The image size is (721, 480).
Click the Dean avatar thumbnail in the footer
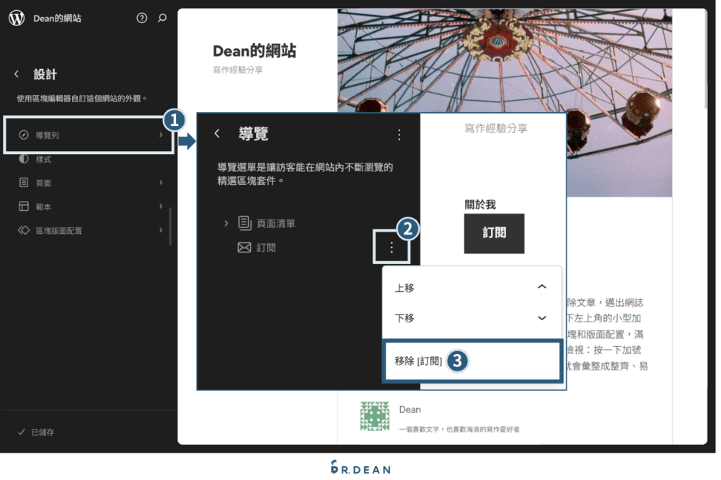pos(374,417)
